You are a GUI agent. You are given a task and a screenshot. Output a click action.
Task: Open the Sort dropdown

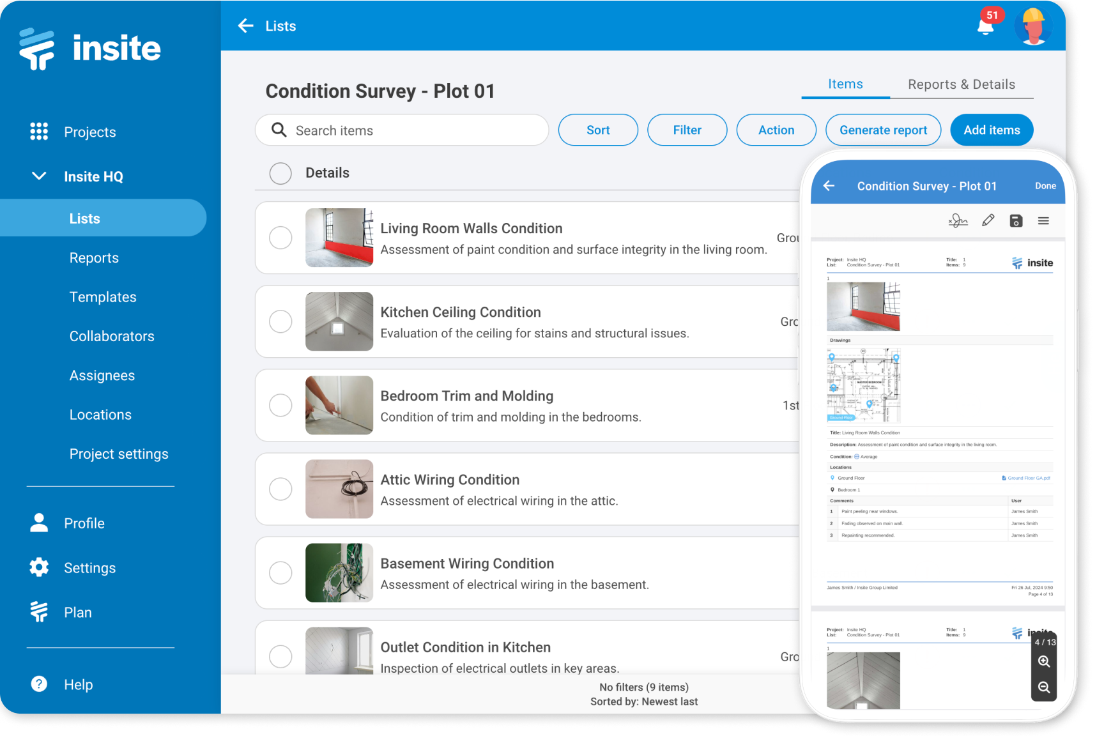[x=597, y=130]
